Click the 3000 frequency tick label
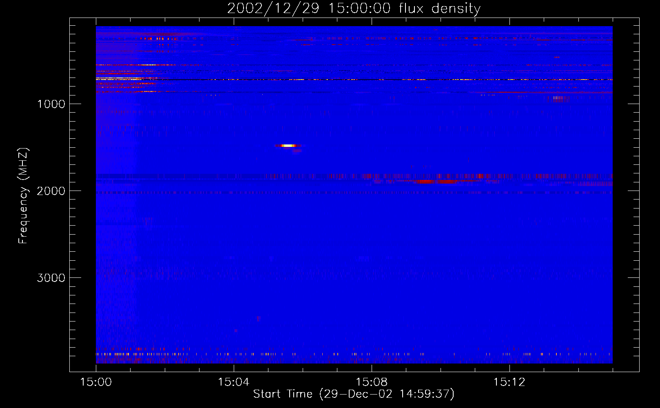Image resolution: width=660 pixels, height=408 pixels. pos(51,278)
